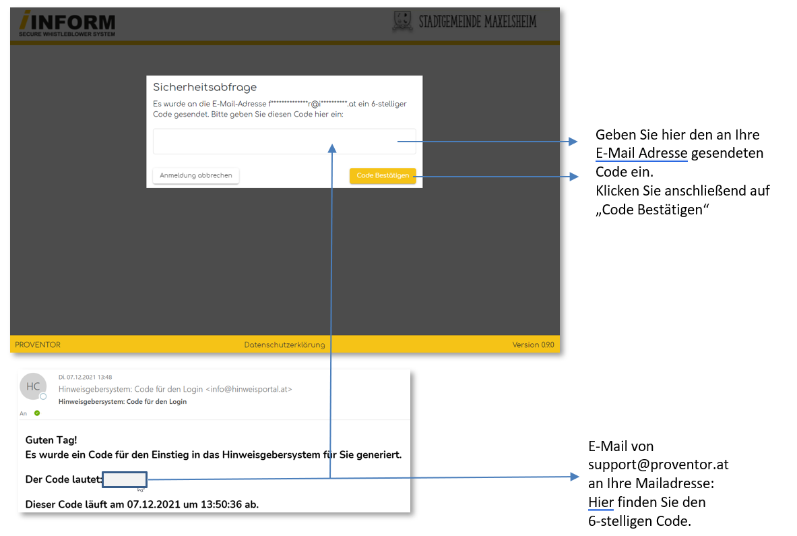Click the presence circle on HC avatar
The height and width of the screenshot is (536, 797).
[x=43, y=396]
